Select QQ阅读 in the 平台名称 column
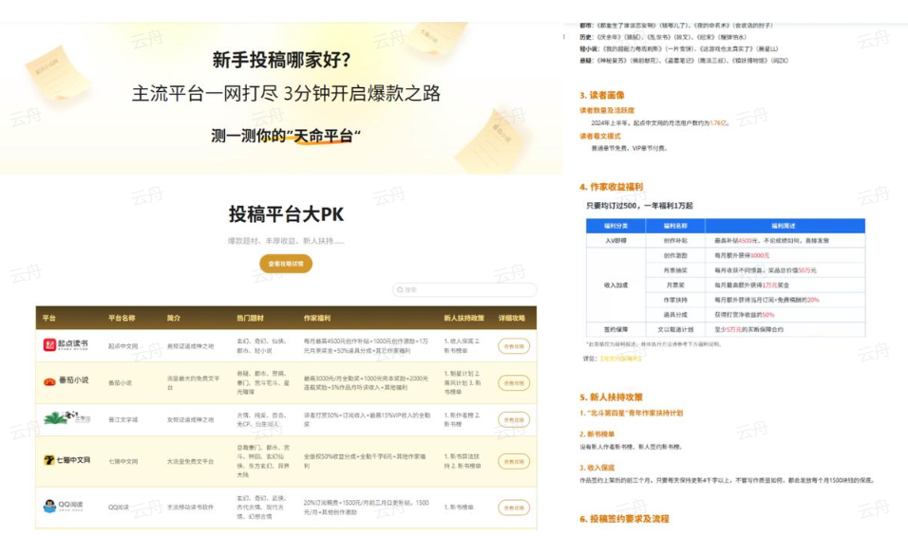 point(118,508)
